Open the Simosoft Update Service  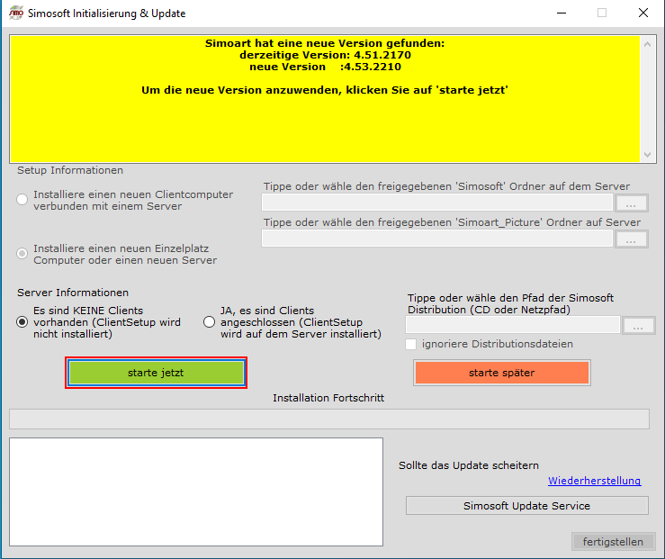click(526, 506)
